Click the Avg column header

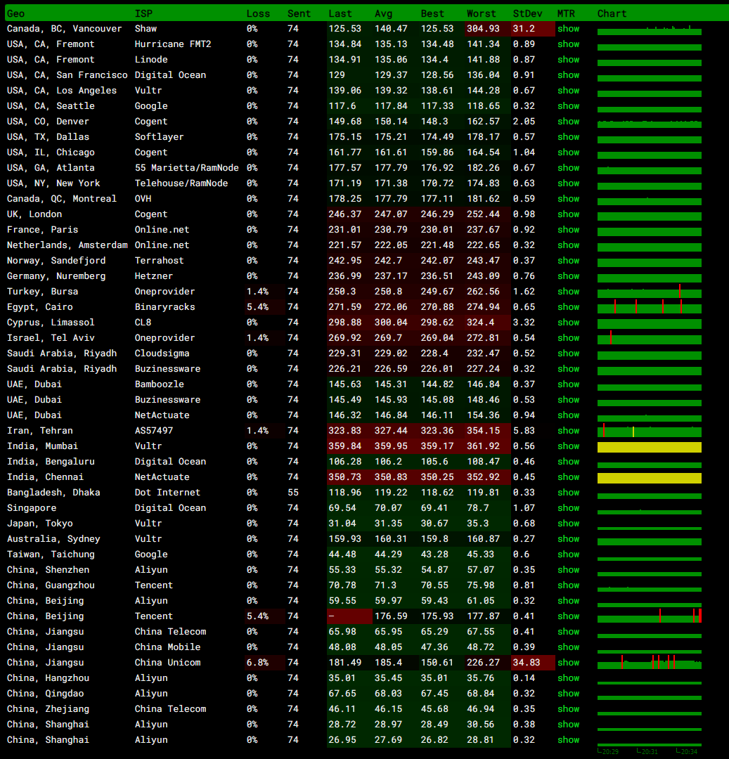click(x=384, y=13)
